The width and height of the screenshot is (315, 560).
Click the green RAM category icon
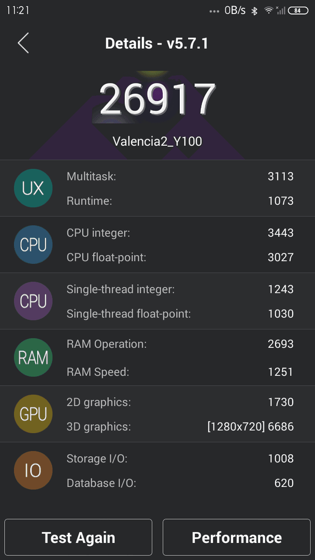(33, 357)
